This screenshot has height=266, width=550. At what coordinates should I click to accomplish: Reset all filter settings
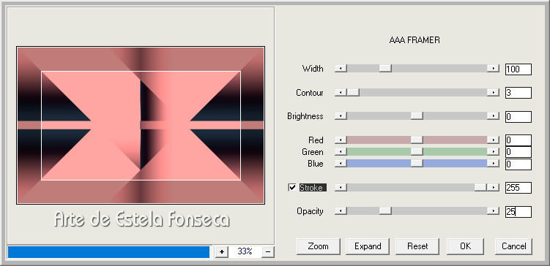coord(417,246)
